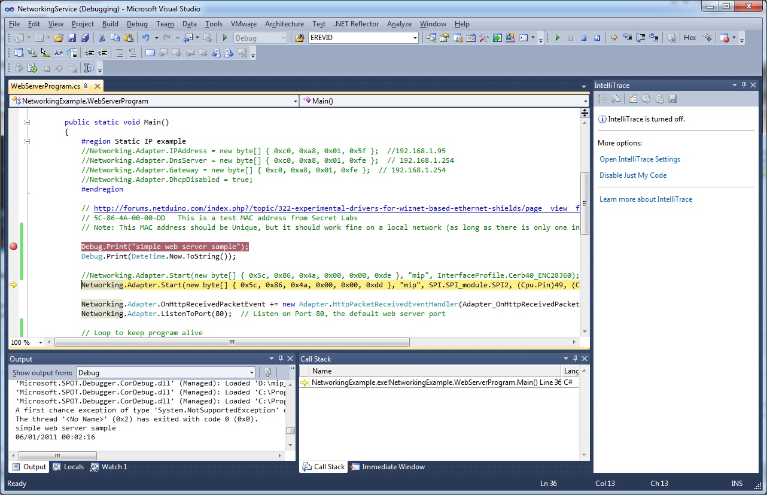Click the Open File folder icon
The image size is (767, 495).
click(59, 38)
